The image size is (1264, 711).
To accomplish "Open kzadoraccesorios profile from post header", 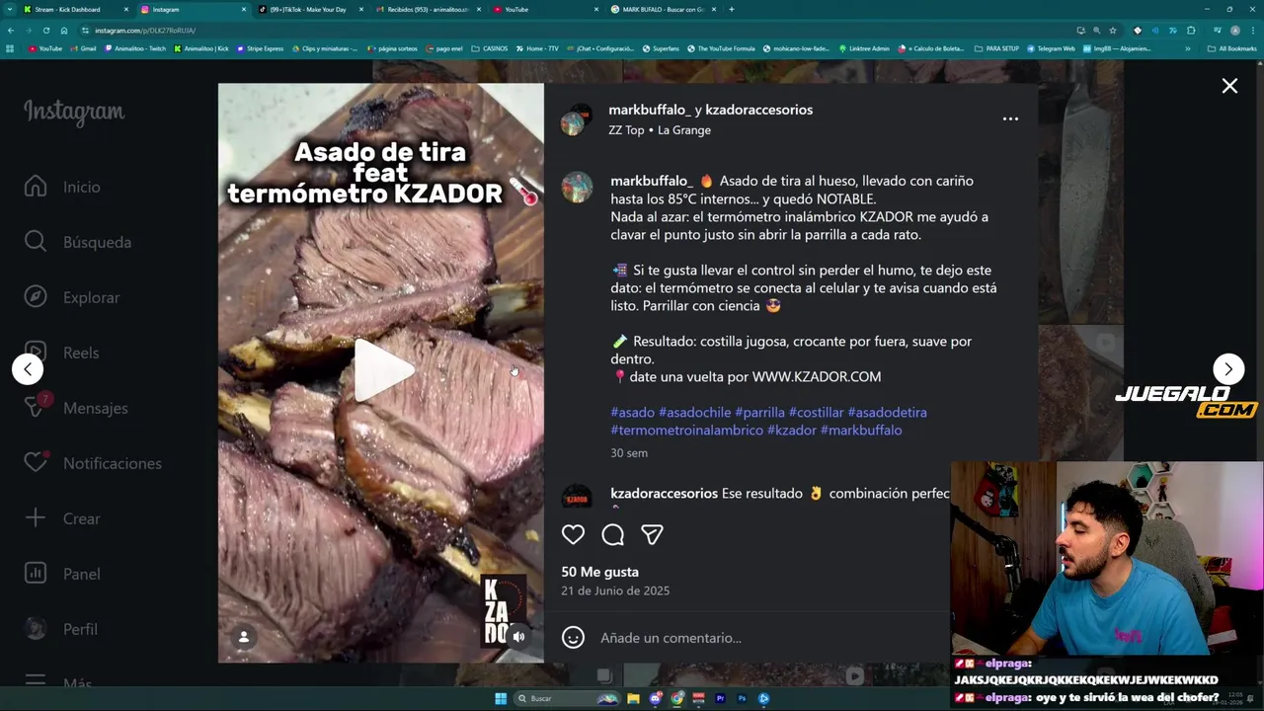I will (x=758, y=110).
